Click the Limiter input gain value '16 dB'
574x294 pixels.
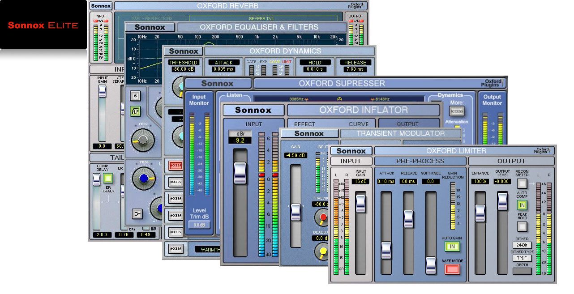click(x=360, y=182)
